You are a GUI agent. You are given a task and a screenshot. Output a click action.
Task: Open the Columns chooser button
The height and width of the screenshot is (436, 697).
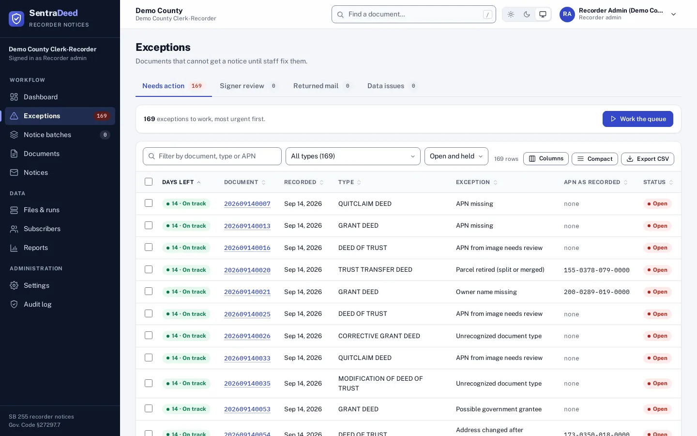tap(546, 159)
